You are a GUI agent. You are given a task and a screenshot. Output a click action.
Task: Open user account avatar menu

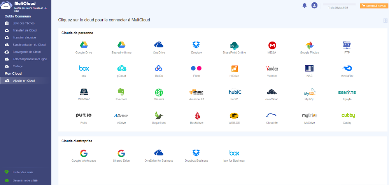(314, 5)
